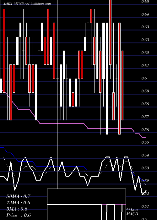Select the 0.56 price axis label
The image size is (157, 220).
click(145, 129)
